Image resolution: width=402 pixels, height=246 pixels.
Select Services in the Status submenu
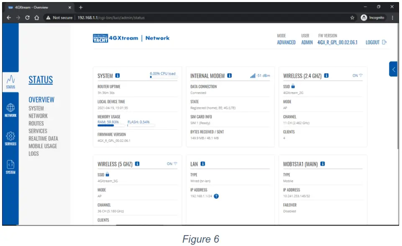[x=38, y=131]
